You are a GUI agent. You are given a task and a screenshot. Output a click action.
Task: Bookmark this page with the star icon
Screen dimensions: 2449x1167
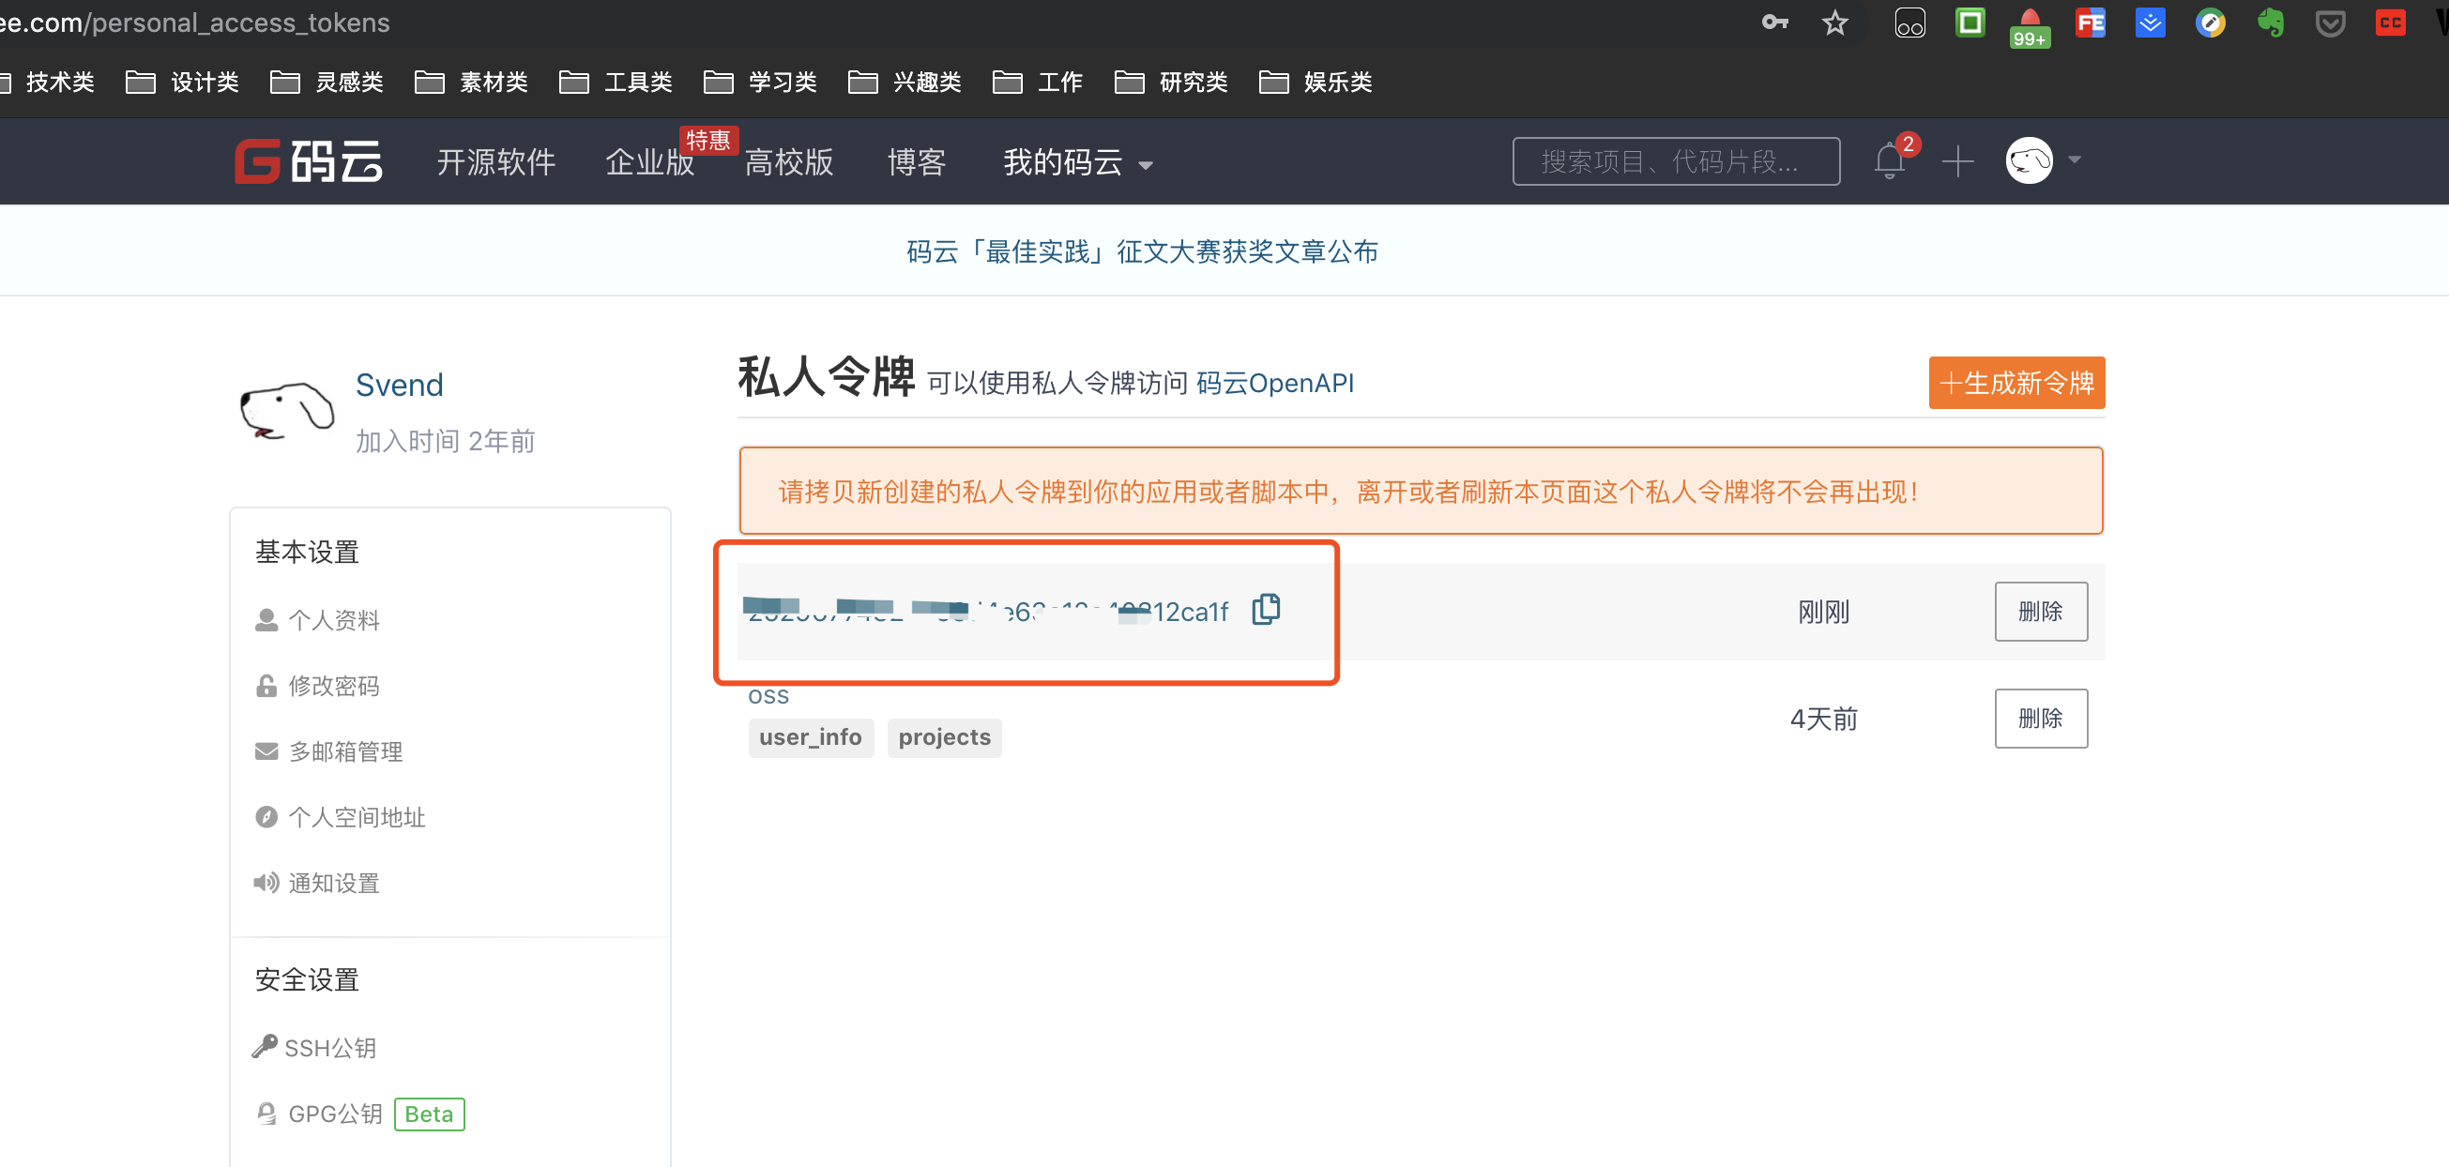point(1834,22)
